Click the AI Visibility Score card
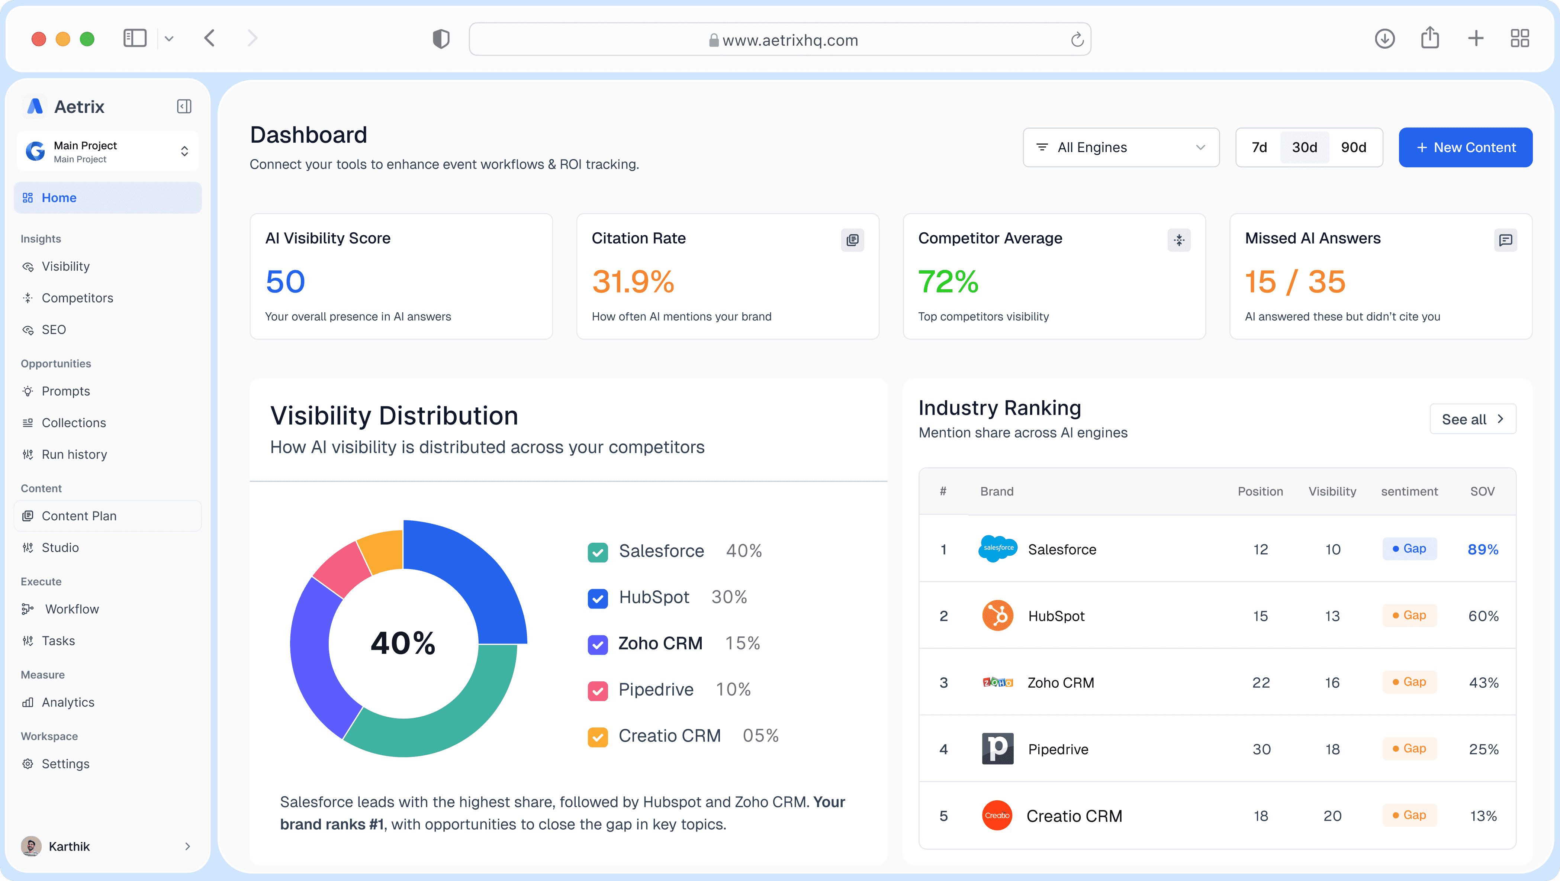Image resolution: width=1560 pixels, height=881 pixels. (x=401, y=276)
